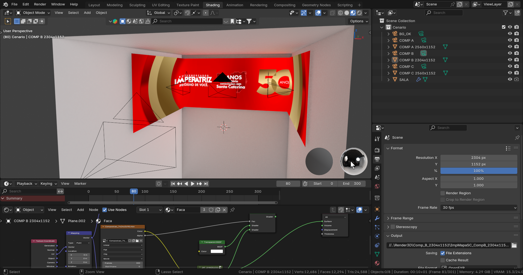
Task: Toggle viewport overlays display
Action: [x=318, y=13]
